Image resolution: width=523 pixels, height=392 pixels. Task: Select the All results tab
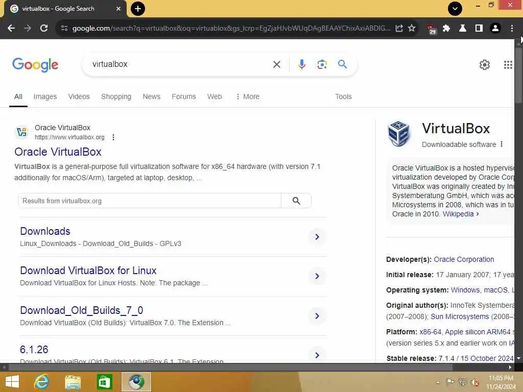tap(18, 96)
